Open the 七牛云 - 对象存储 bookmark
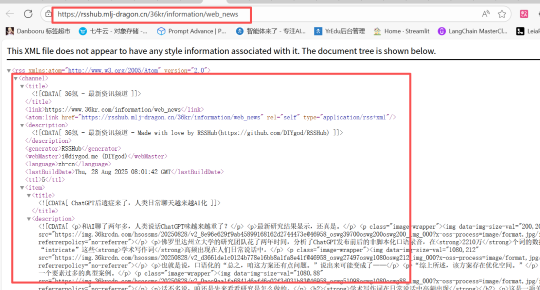 113,31
